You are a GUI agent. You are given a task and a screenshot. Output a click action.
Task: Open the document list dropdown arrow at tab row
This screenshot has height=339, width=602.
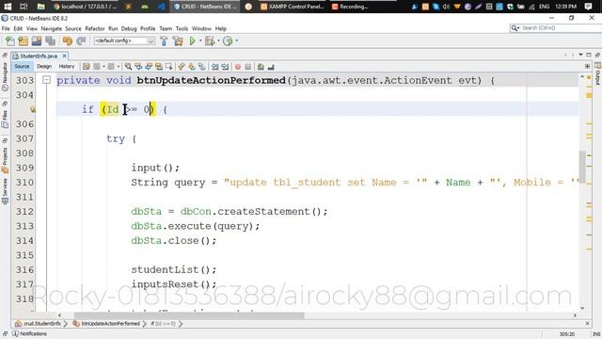coord(581,55)
